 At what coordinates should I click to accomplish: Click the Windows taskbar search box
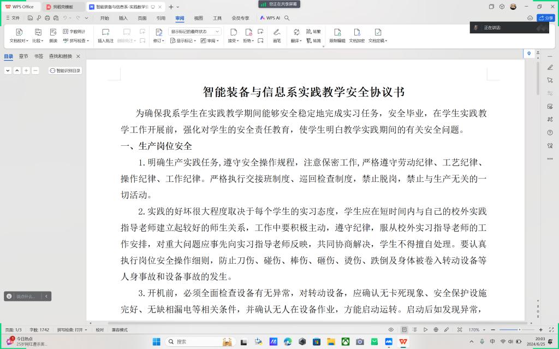click(191, 342)
